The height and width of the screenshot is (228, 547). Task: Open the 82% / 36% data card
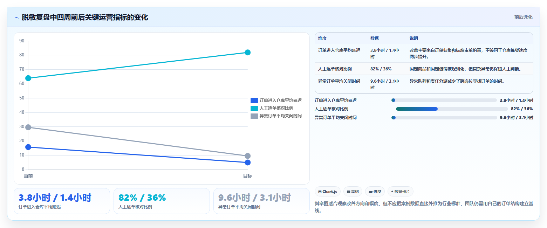162,201
